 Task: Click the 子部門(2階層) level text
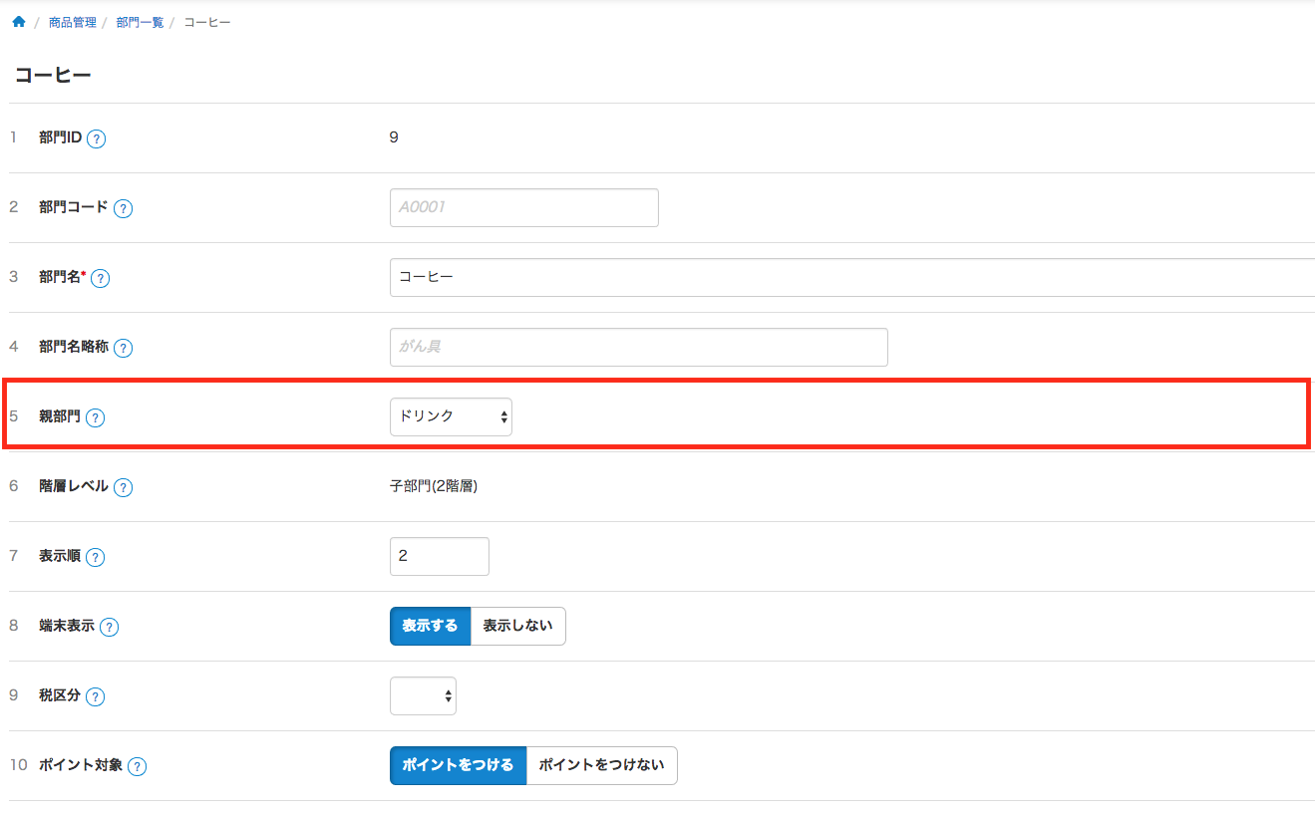tap(434, 486)
